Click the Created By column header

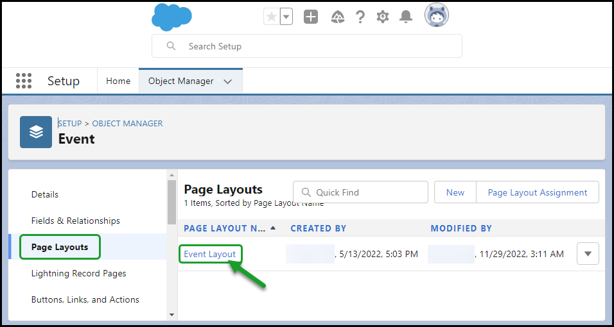[319, 228]
